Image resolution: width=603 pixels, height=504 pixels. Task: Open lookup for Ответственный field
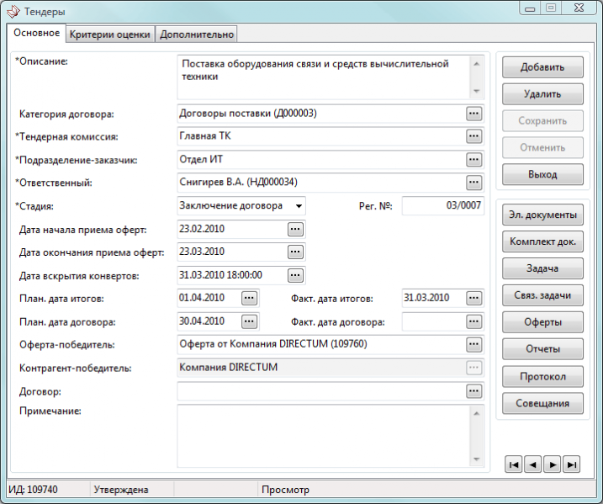[474, 182]
